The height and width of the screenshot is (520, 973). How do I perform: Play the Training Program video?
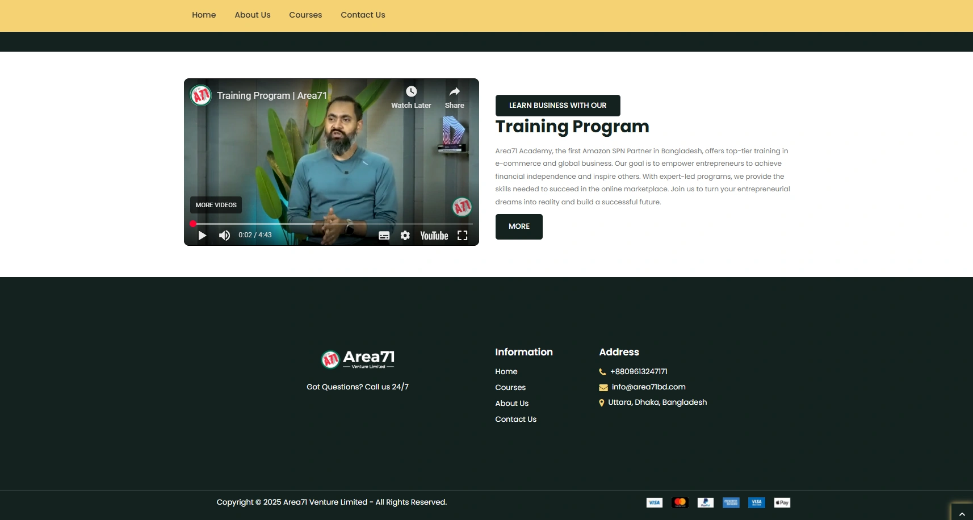point(202,236)
